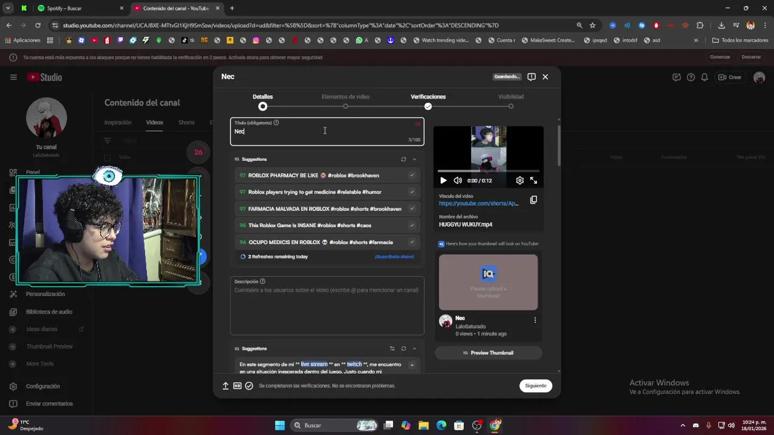Image resolution: width=774 pixels, height=435 pixels.
Task: Go to the Verificaciones step
Action: pyautogui.click(x=428, y=101)
